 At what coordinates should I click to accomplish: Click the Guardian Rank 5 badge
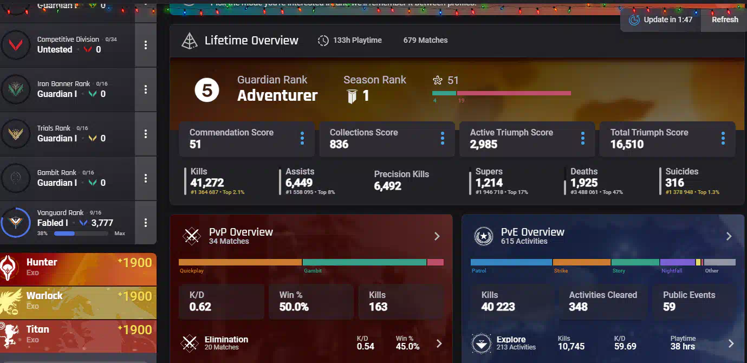pyautogui.click(x=207, y=90)
